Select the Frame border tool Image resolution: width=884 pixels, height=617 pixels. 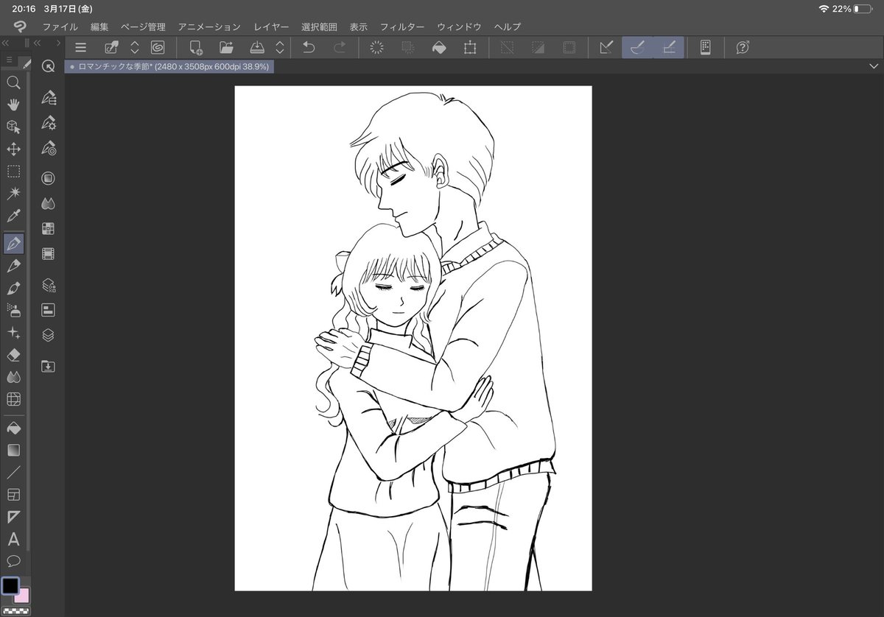pos(13,494)
